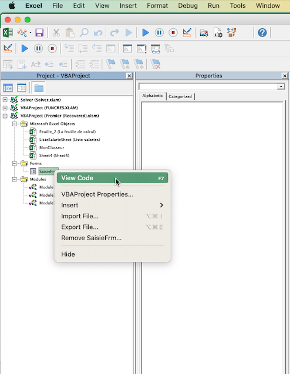Click the Indent icon in Edit toolbar
290x374 pixels.
point(49,64)
